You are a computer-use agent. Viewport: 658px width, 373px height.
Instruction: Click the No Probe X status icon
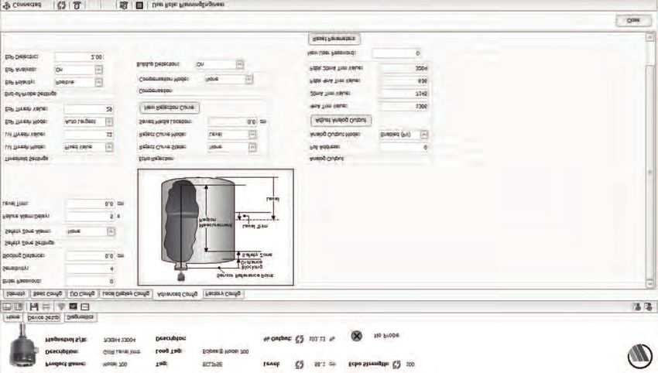pos(356,337)
